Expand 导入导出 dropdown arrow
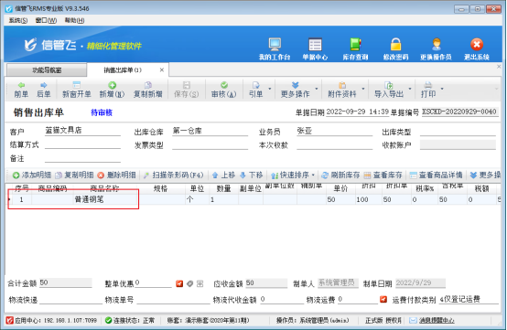Viewport: 507px width, 330px height. coord(410,88)
